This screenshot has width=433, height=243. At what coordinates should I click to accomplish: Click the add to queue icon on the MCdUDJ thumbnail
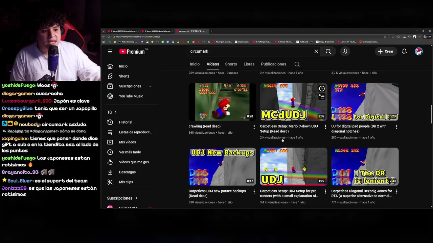click(x=322, y=97)
